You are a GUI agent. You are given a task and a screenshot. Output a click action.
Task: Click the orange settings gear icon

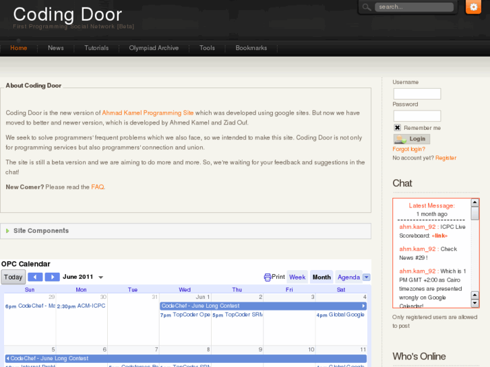coord(473,7)
